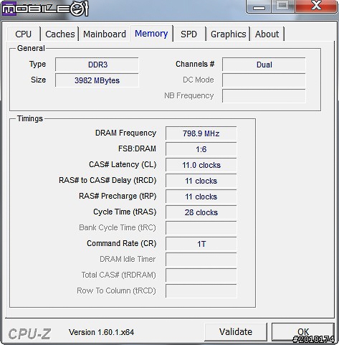Click the Command Rate (CR) label
The height and width of the screenshot is (345, 339).
pos(122,243)
